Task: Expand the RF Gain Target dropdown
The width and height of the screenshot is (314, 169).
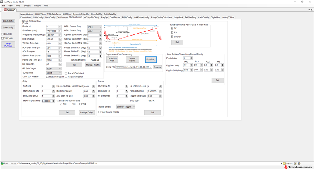Action: pyautogui.click(x=54, y=68)
